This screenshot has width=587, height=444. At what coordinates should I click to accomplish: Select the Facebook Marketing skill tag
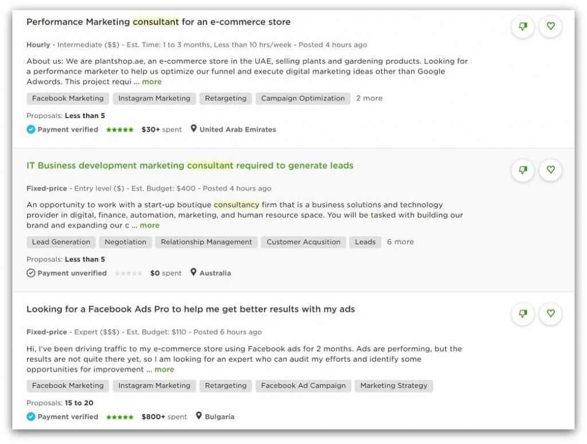[x=68, y=98]
